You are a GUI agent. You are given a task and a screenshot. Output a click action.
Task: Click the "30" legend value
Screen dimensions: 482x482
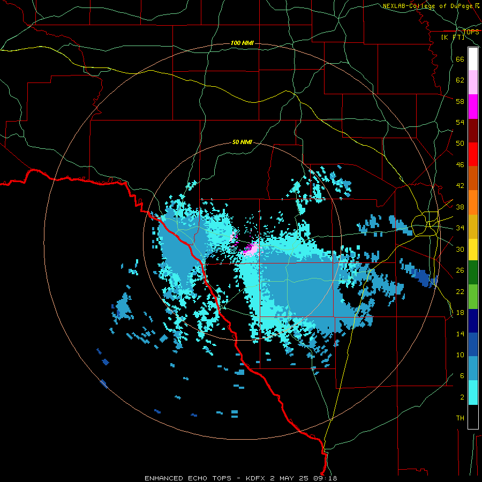point(460,249)
